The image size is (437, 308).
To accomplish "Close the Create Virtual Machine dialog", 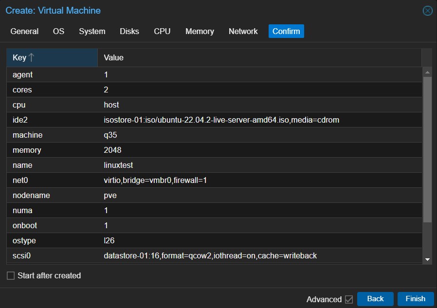I will pos(427,11).
